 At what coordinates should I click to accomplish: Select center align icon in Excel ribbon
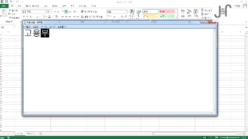(x=66, y=17)
